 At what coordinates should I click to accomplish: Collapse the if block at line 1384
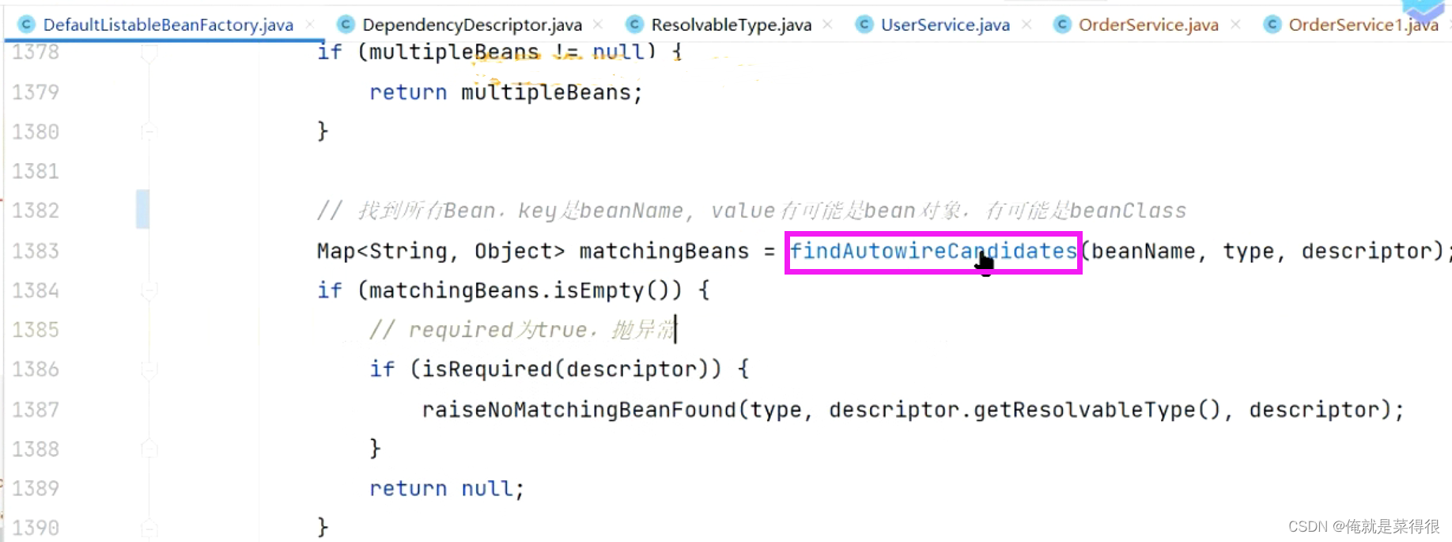(x=149, y=291)
